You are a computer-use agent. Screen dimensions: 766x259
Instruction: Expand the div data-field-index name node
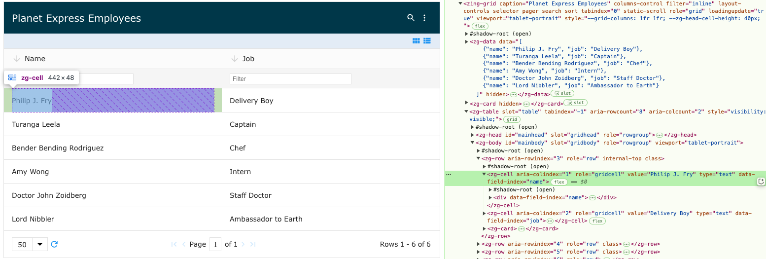[490, 197]
